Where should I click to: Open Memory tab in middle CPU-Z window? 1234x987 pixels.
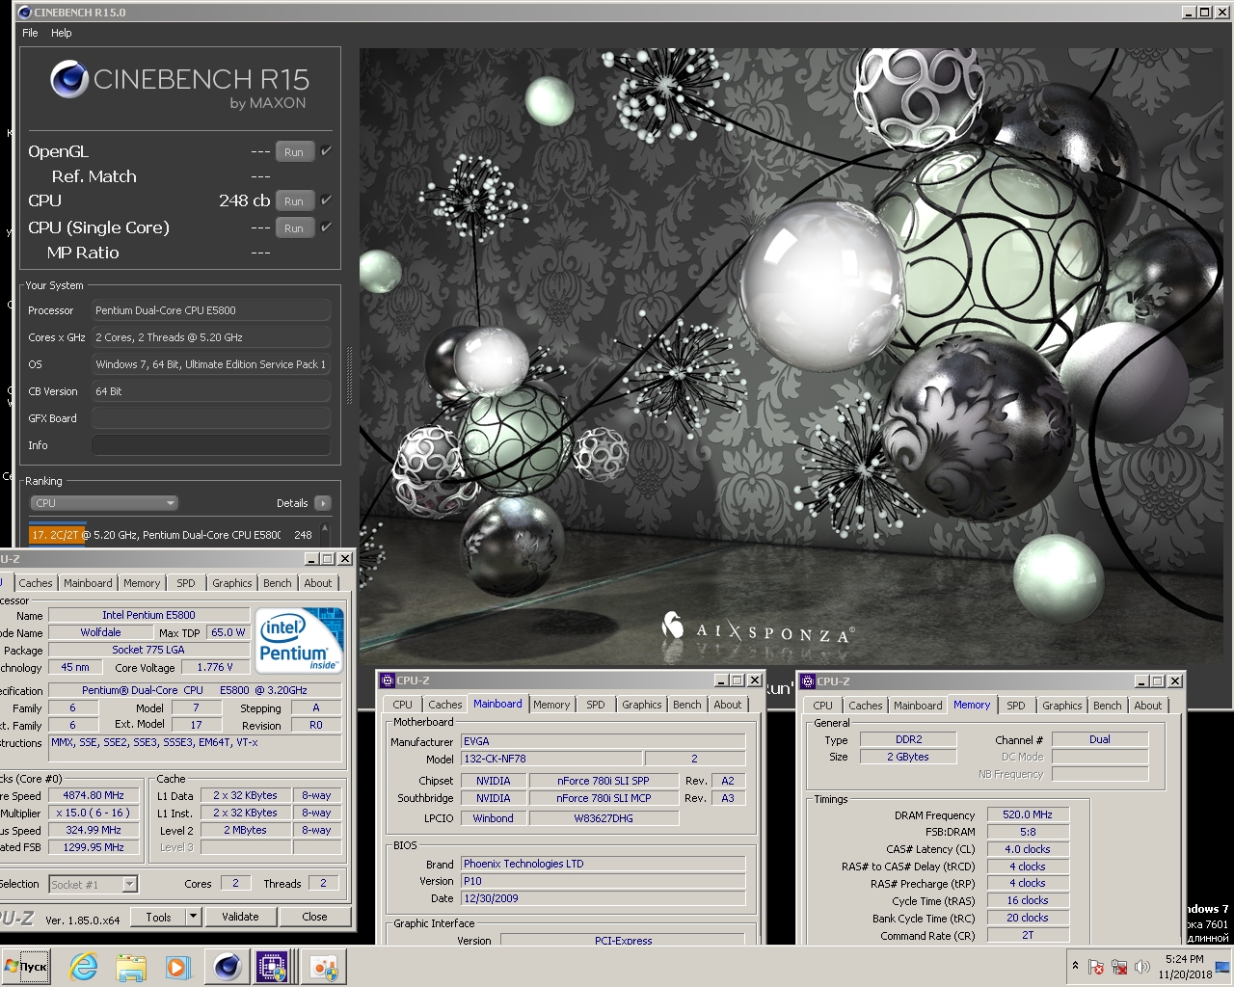[551, 705]
